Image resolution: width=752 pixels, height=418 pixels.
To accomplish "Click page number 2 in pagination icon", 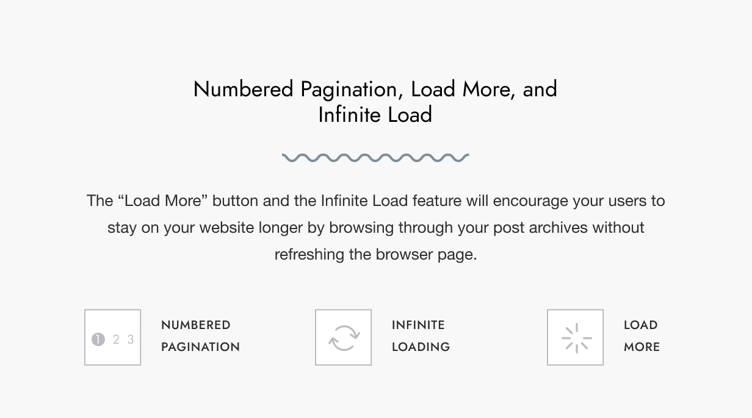I will [x=116, y=339].
